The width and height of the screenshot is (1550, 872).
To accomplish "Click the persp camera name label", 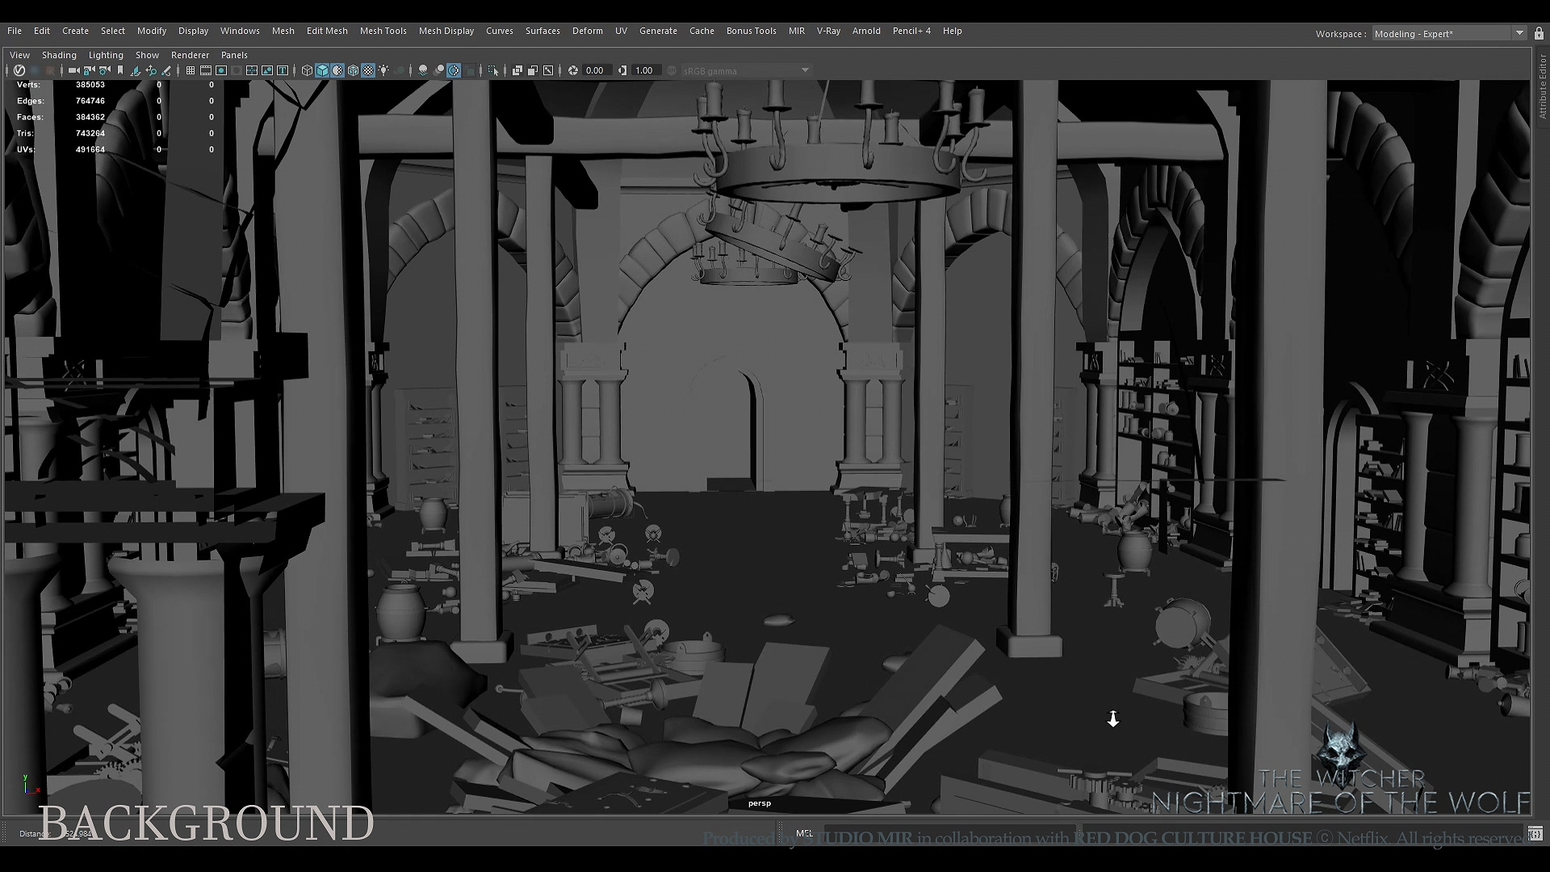I will coord(760,803).
